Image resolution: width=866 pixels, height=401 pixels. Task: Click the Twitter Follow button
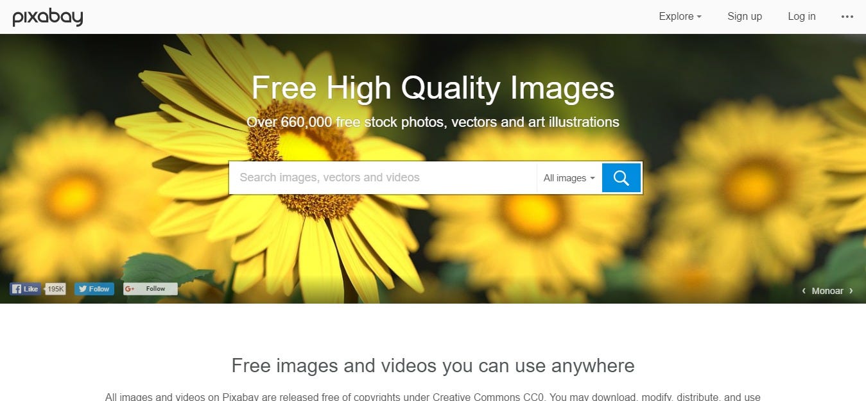tap(94, 289)
